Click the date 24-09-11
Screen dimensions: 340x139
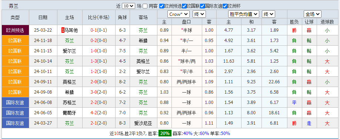click(43, 82)
